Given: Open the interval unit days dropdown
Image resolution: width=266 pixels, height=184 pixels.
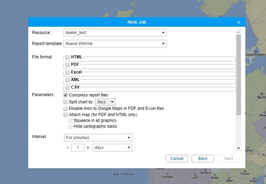Looking at the screenshot, I should [113, 148].
